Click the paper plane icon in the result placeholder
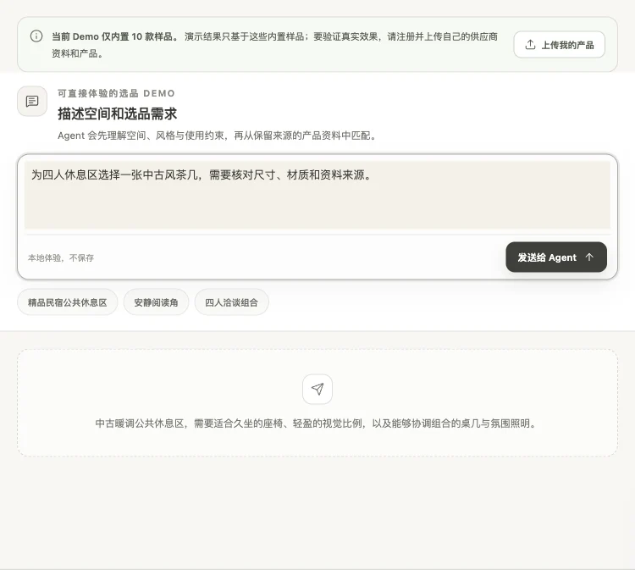 pos(317,390)
